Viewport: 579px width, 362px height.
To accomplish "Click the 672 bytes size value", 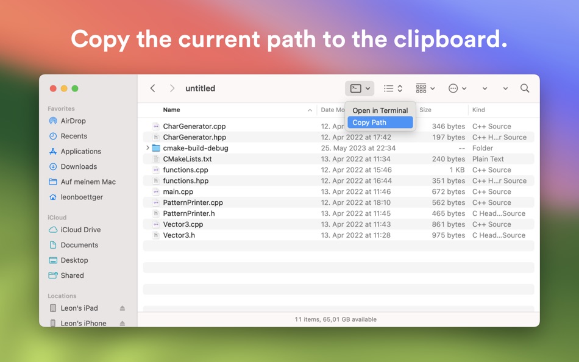I will point(449,192).
